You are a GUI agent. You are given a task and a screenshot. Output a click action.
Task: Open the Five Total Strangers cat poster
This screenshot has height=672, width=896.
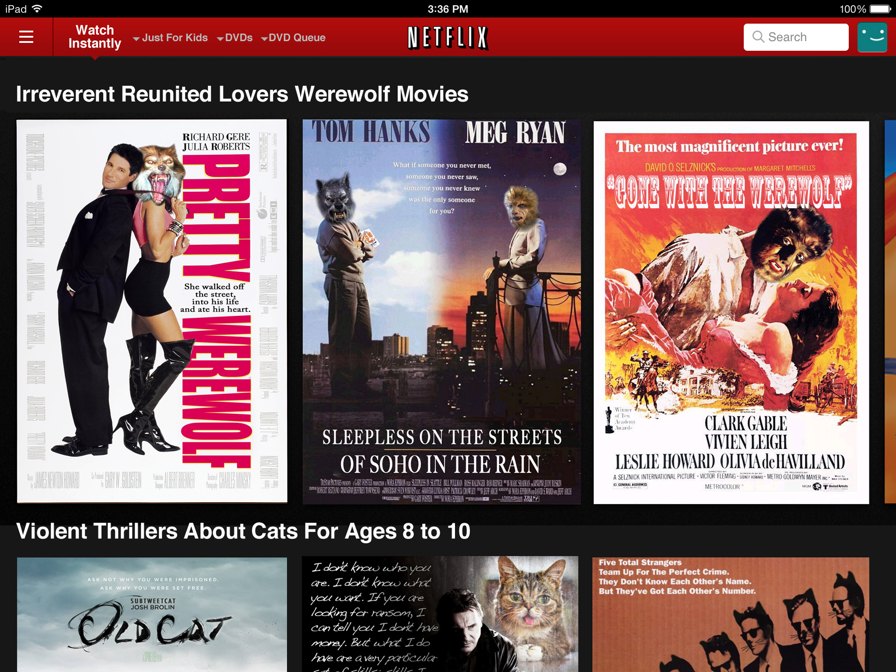[731, 615]
